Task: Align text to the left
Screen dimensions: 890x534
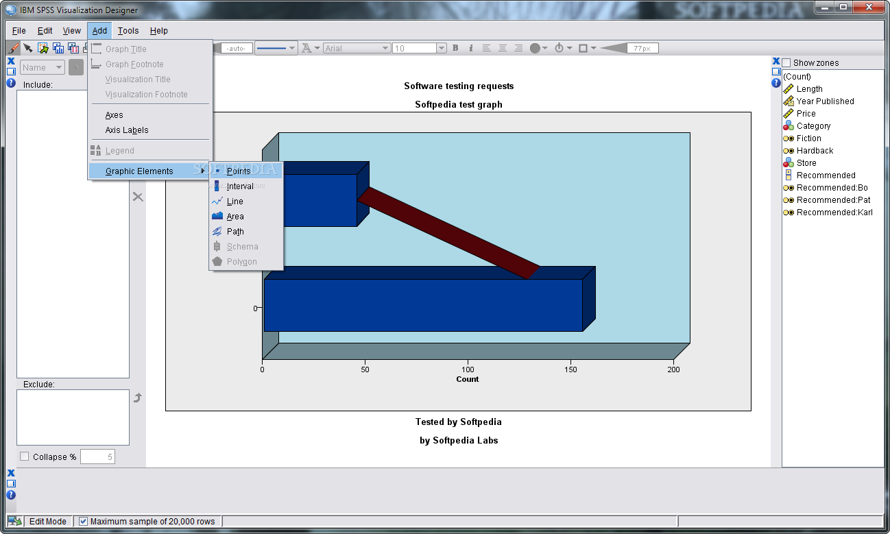Action: coord(487,48)
